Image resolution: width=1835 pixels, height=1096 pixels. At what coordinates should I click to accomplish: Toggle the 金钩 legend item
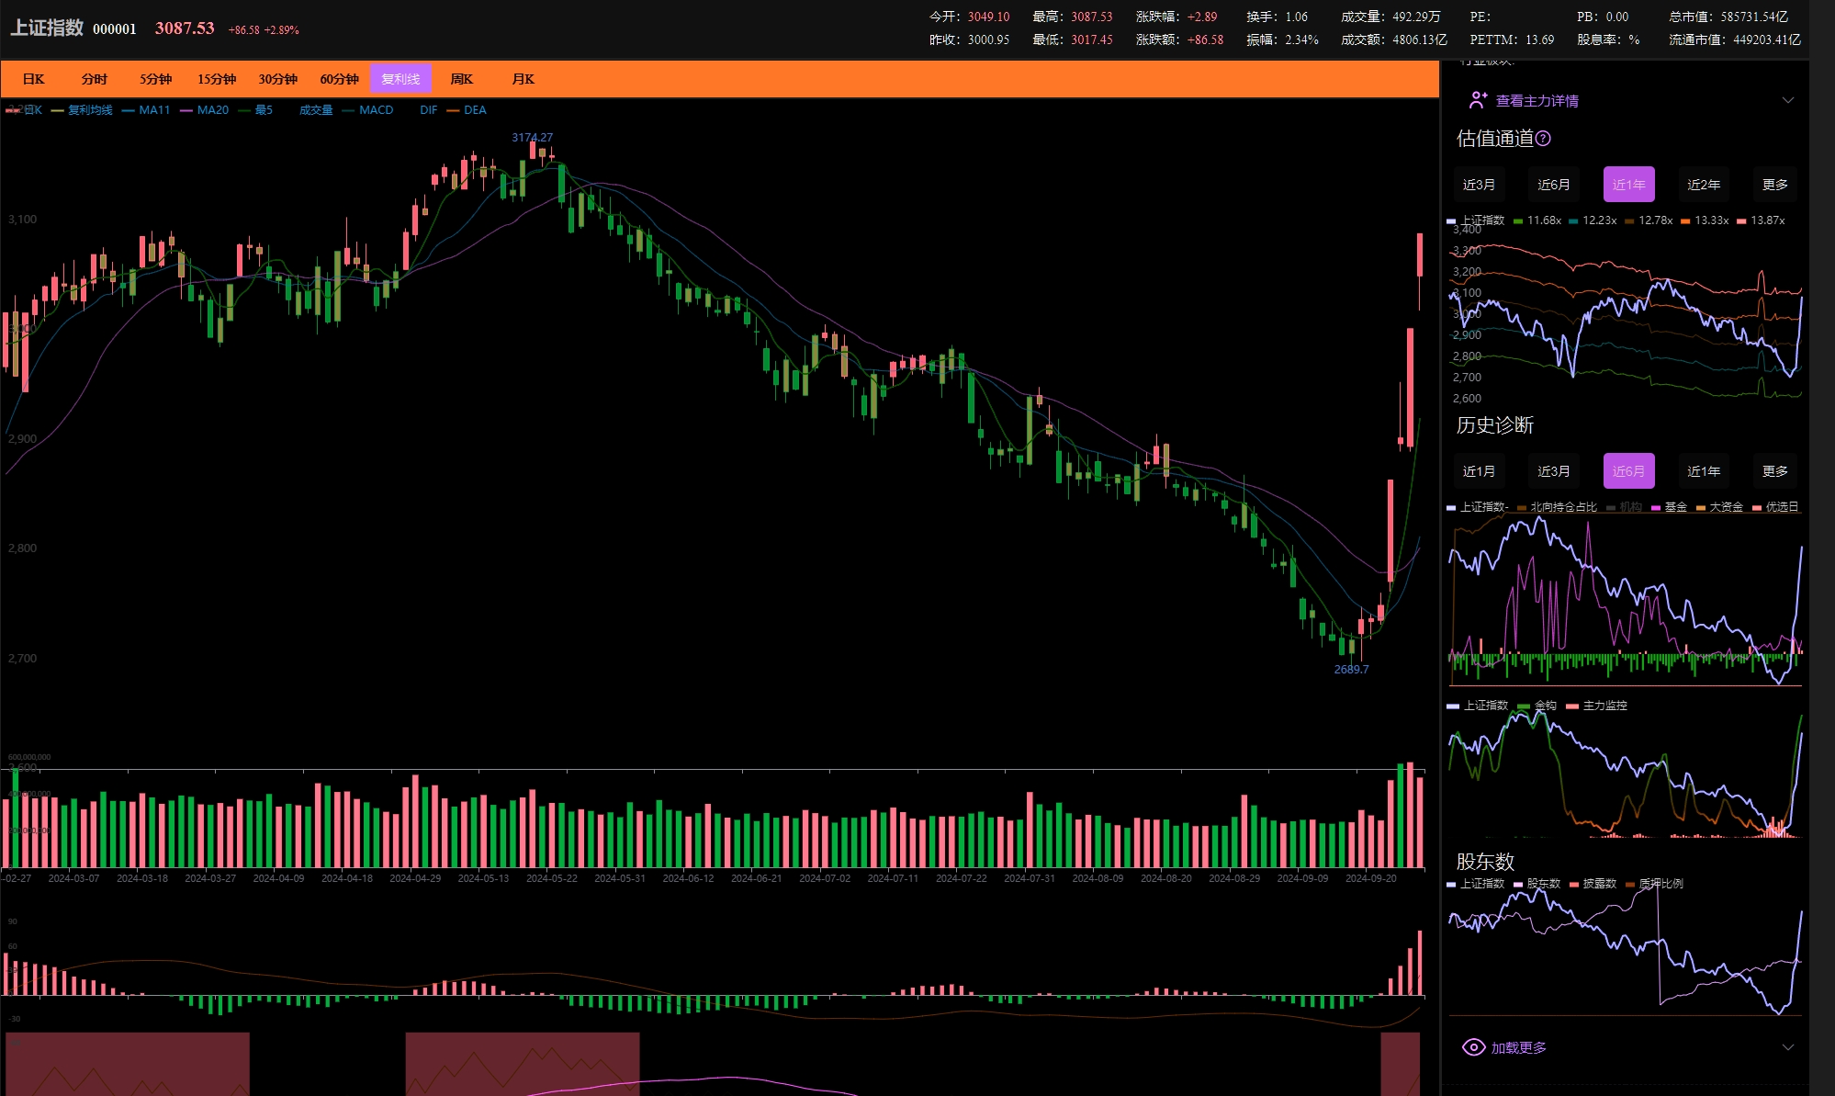click(x=1537, y=706)
